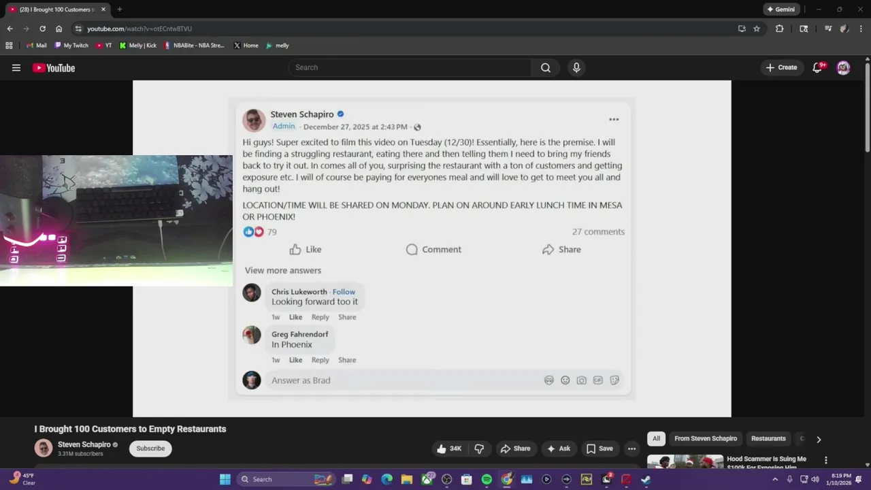Open the Melly | Kick bookmark
Screen dimensions: 871x490
point(137,46)
